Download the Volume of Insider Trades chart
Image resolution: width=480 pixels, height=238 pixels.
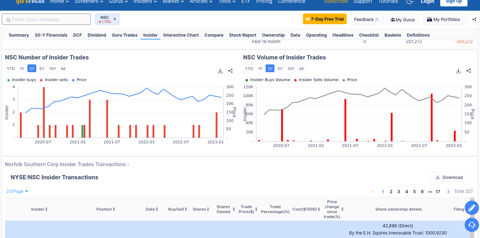point(459,71)
